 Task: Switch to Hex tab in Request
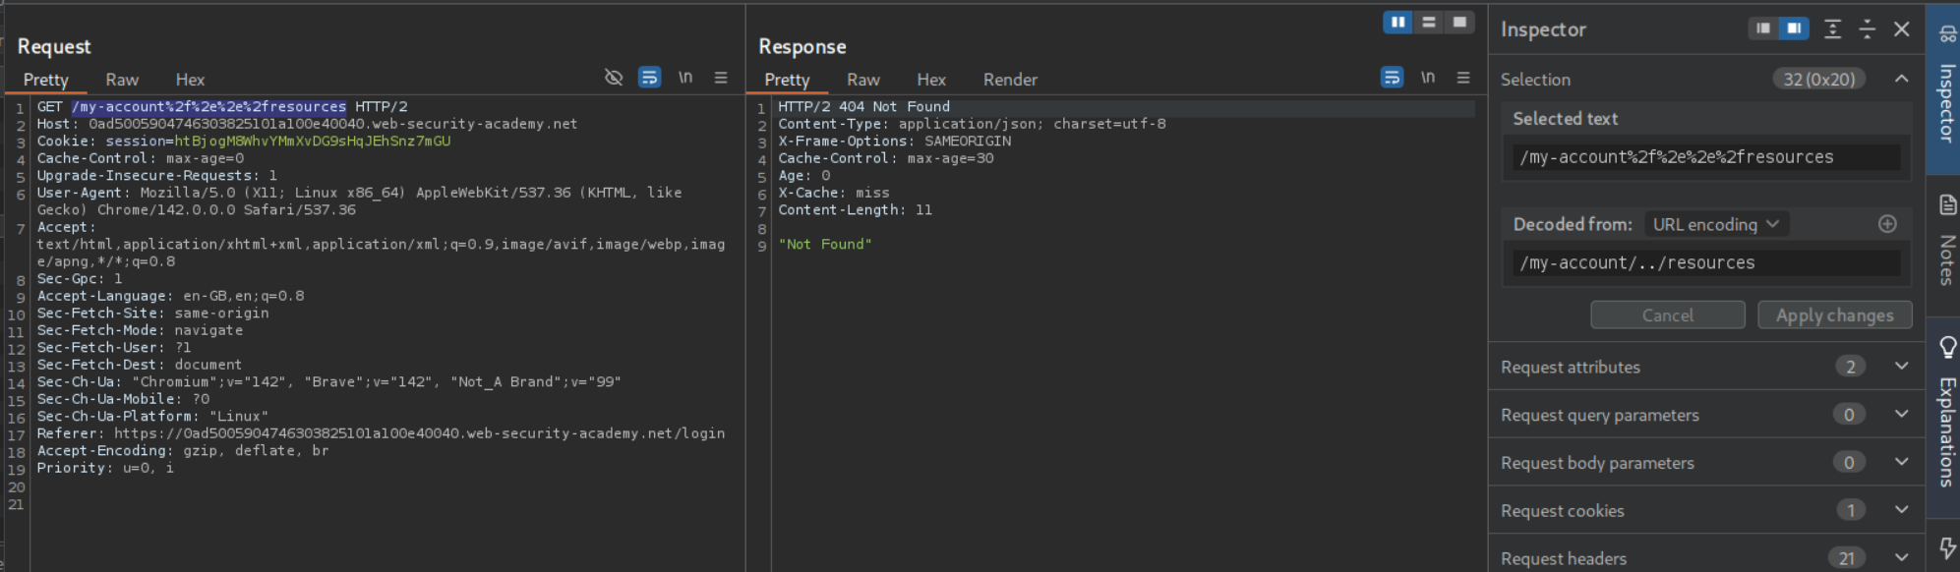point(190,80)
